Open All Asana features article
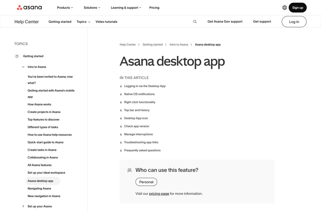Image resolution: width=321 pixels, height=212 pixels. point(40,165)
